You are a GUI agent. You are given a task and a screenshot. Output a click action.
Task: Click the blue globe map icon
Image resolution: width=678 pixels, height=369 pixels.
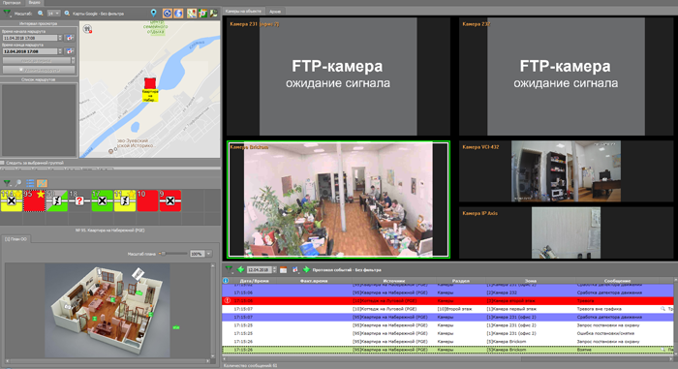[178, 14]
